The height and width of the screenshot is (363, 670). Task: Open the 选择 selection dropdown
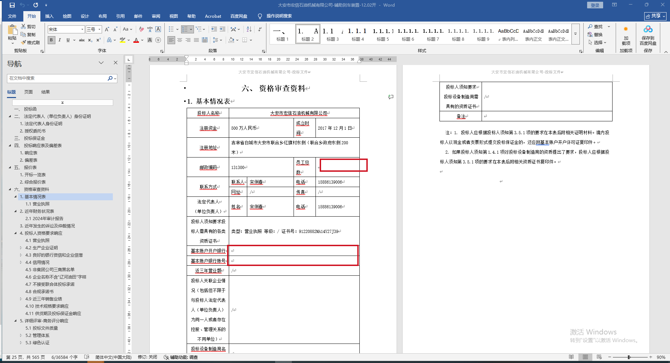(598, 42)
